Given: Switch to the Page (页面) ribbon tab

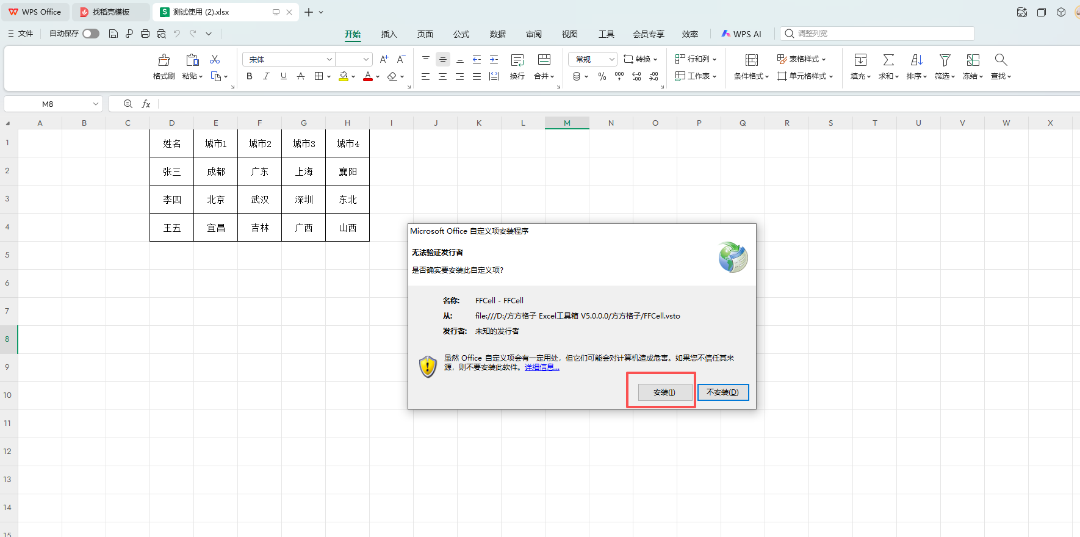Looking at the screenshot, I should [425, 34].
